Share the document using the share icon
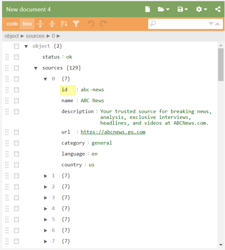 point(218,9)
